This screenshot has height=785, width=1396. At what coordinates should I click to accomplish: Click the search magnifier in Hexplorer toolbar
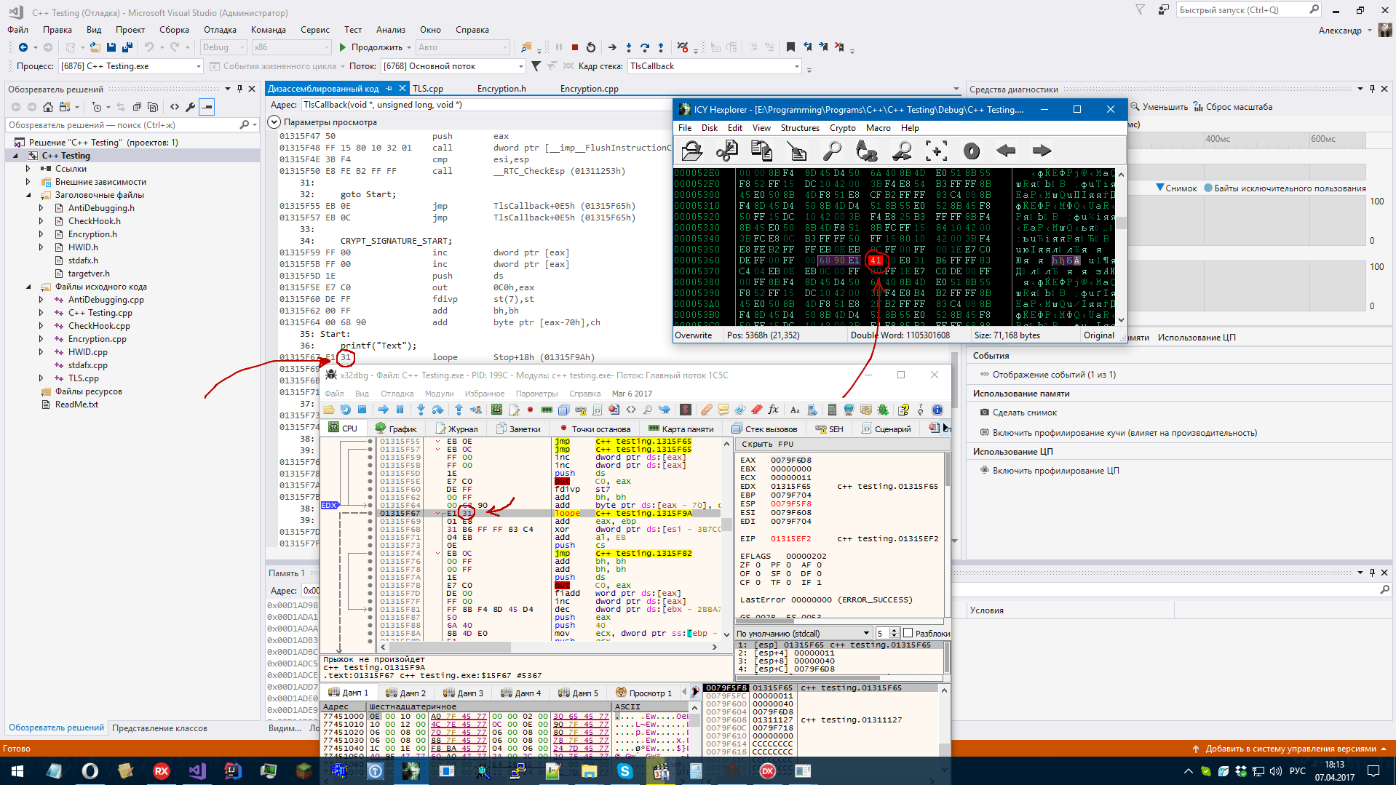pyautogui.click(x=832, y=151)
